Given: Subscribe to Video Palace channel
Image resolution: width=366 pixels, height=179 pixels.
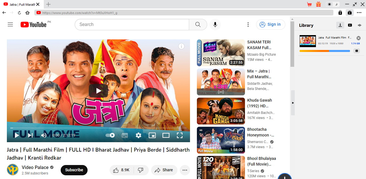Looking at the screenshot, I should pyautogui.click(x=74, y=170).
